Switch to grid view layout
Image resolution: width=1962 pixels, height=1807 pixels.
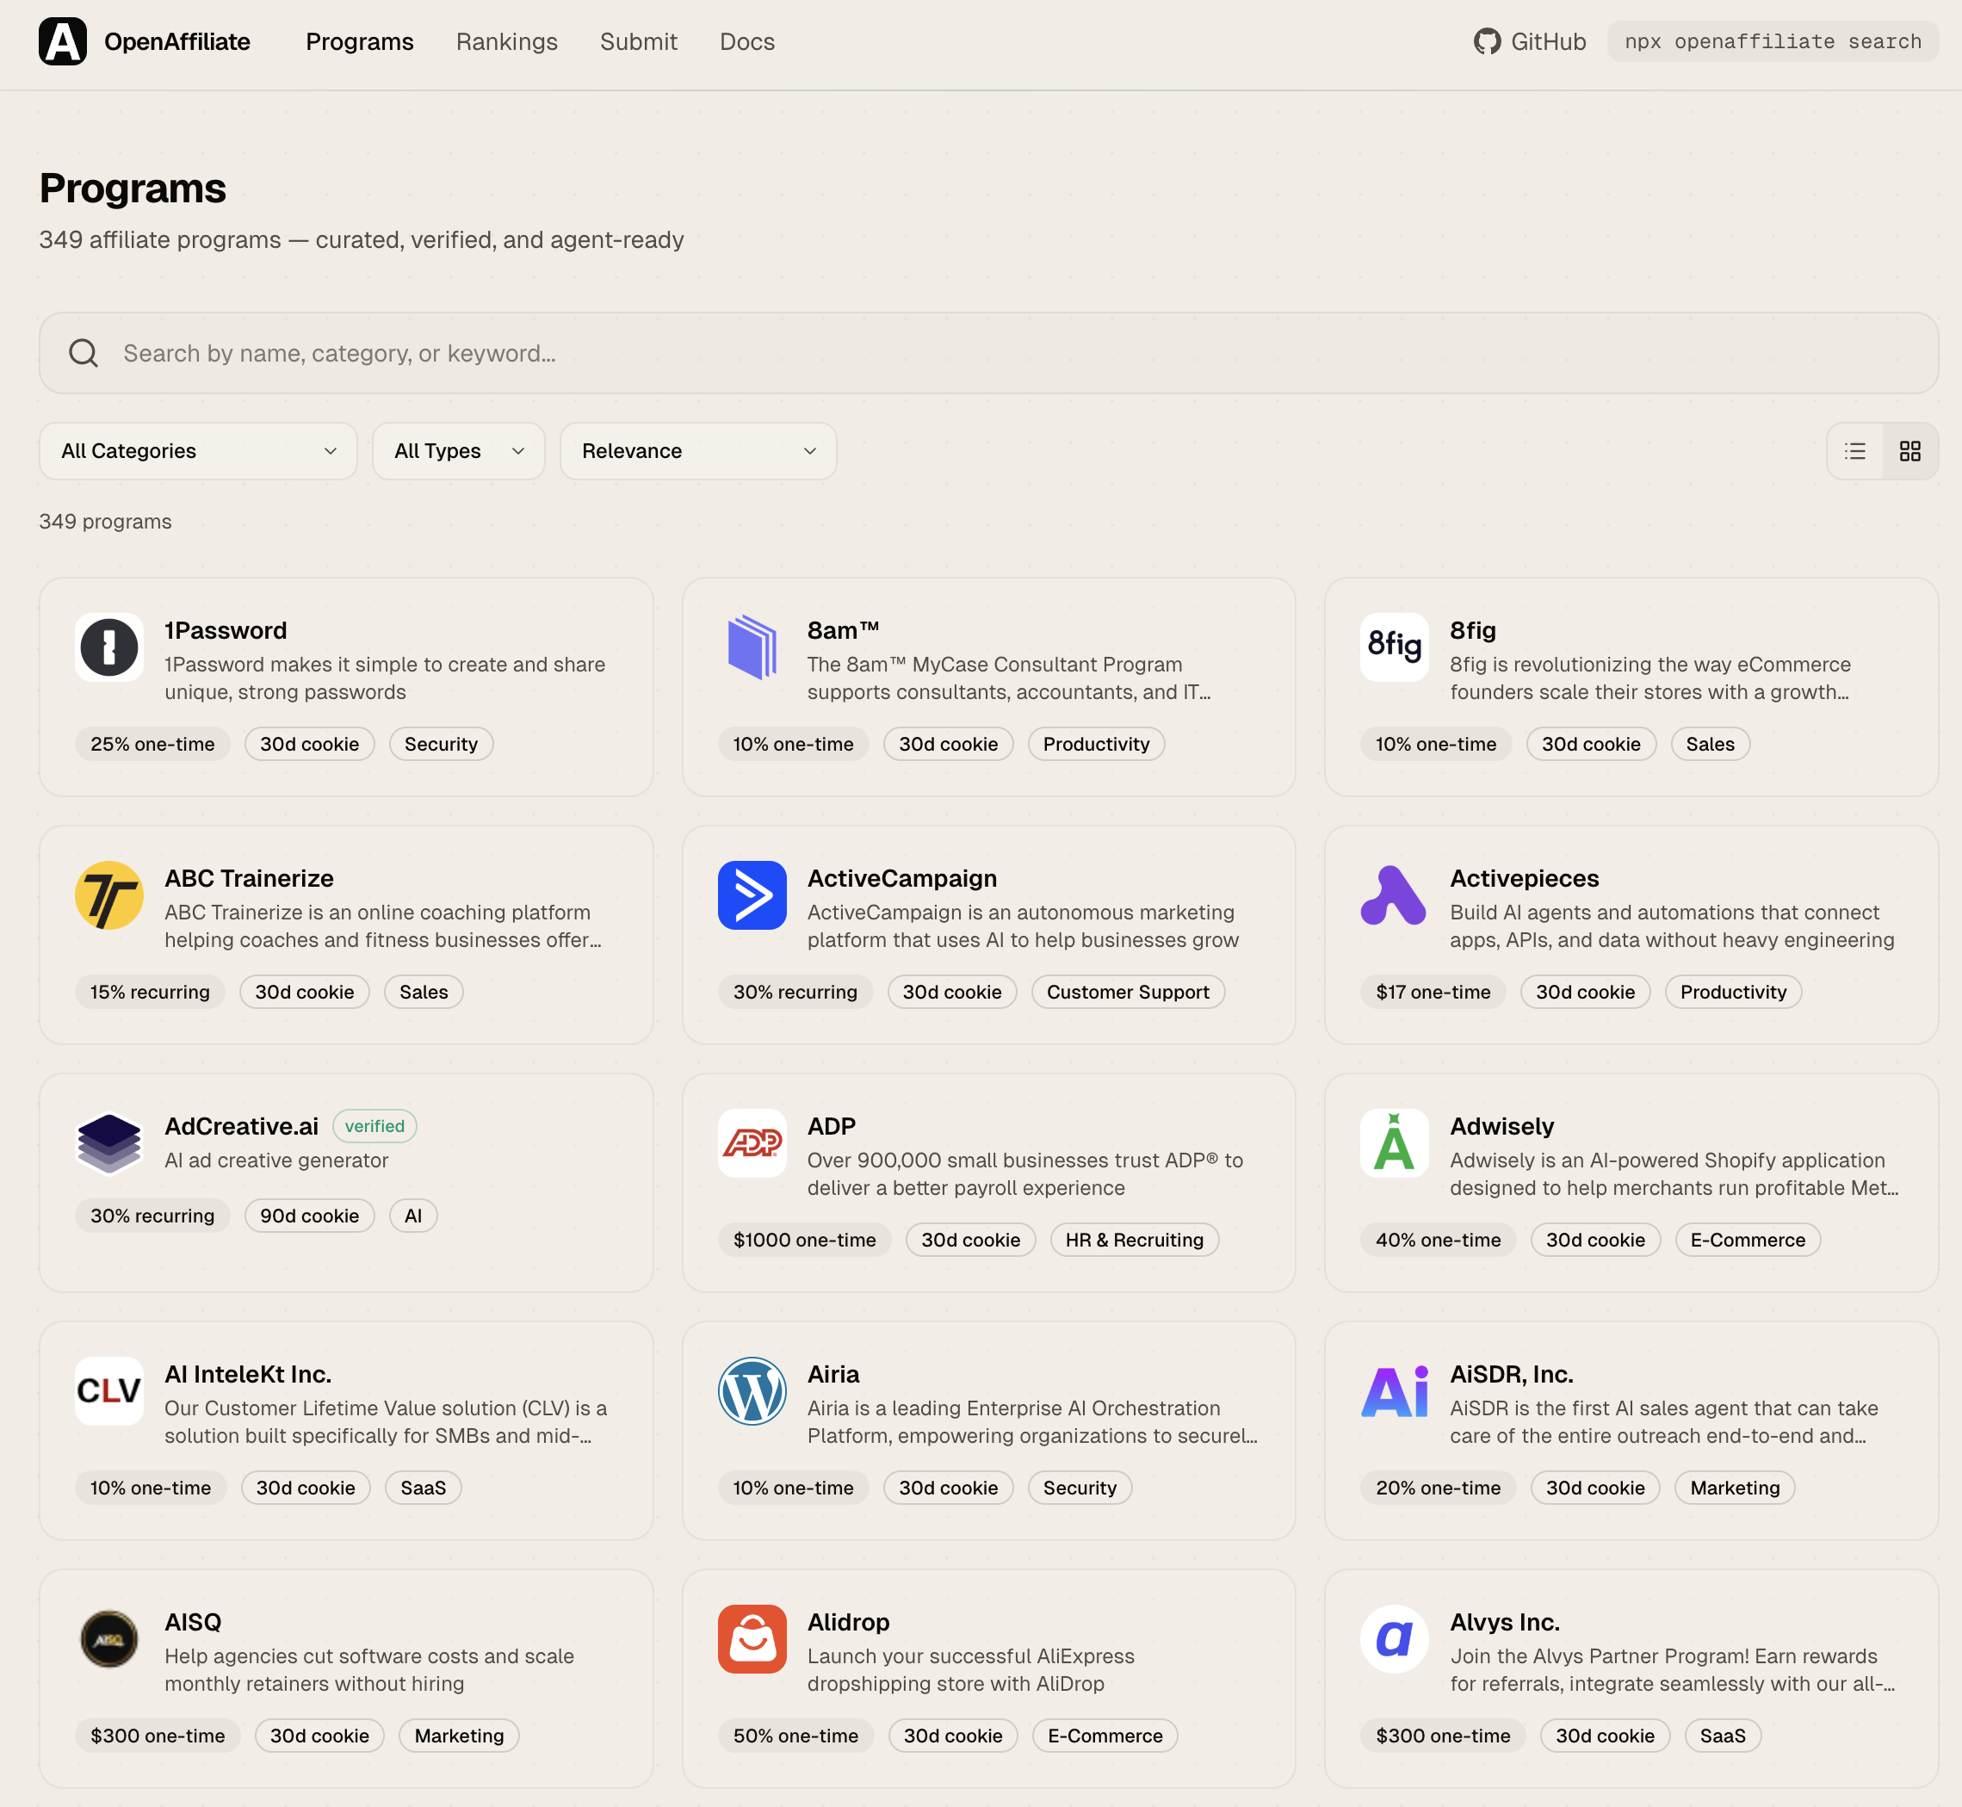click(x=1909, y=451)
